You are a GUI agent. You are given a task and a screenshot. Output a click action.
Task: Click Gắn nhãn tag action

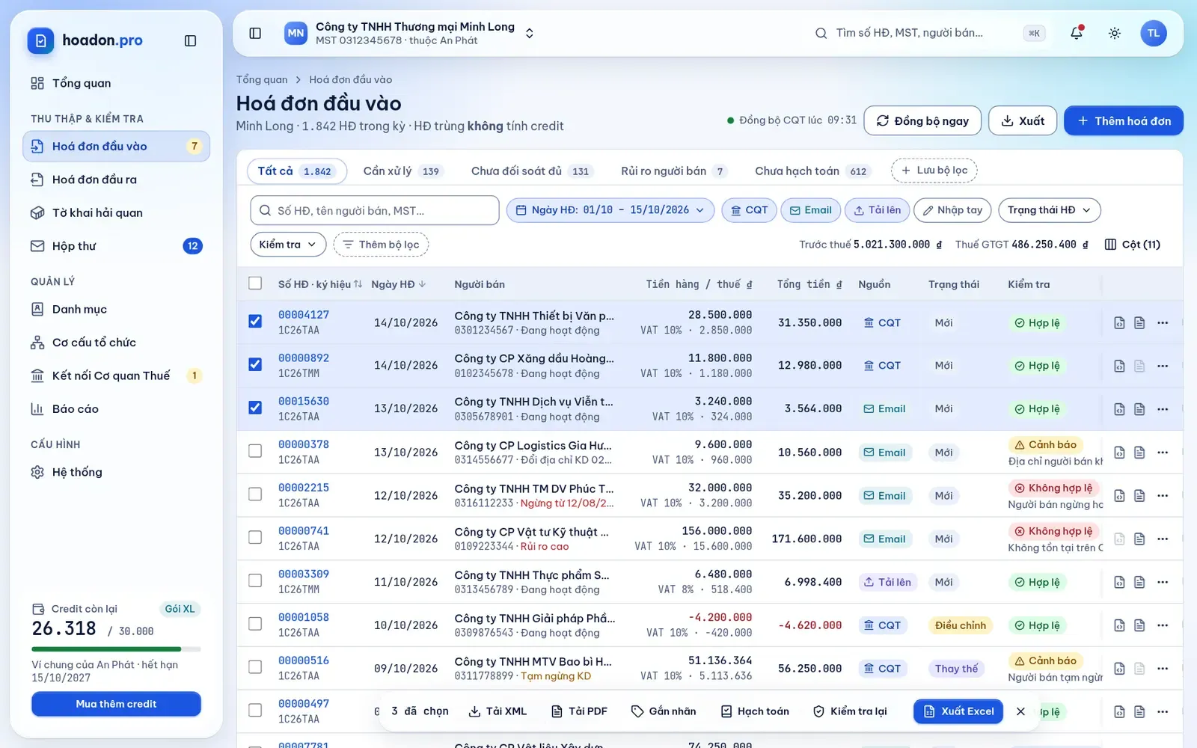[x=664, y=711]
